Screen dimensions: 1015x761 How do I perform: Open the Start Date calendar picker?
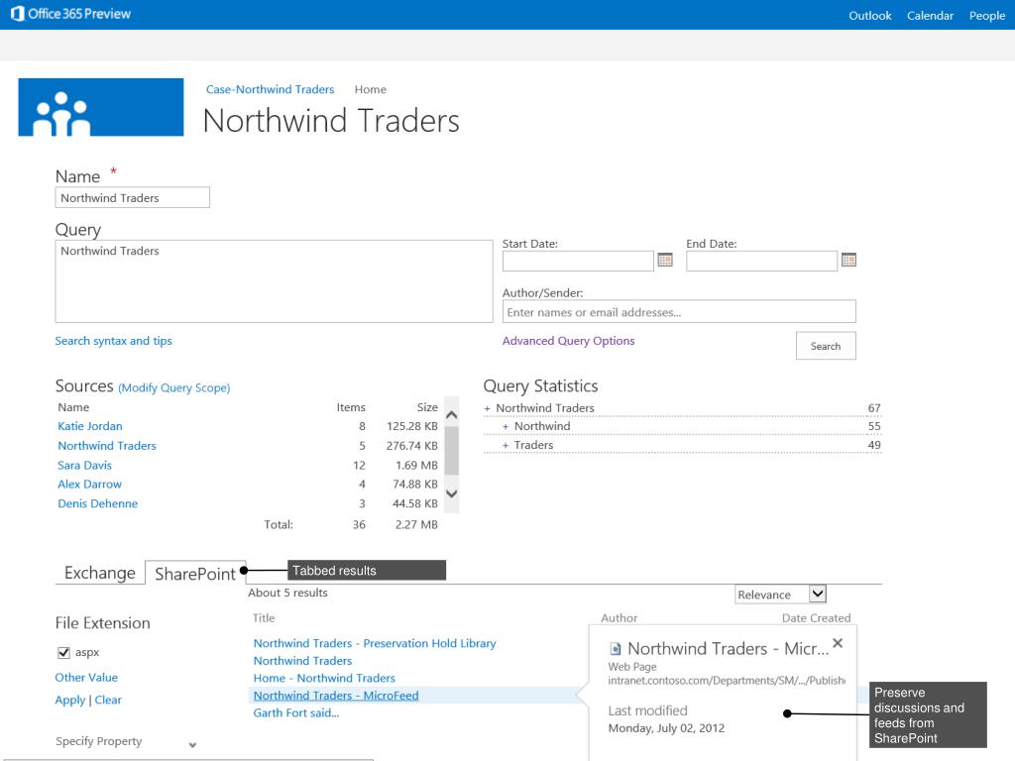[x=665, y=261]
